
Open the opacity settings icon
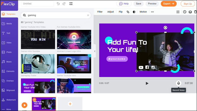134,12
